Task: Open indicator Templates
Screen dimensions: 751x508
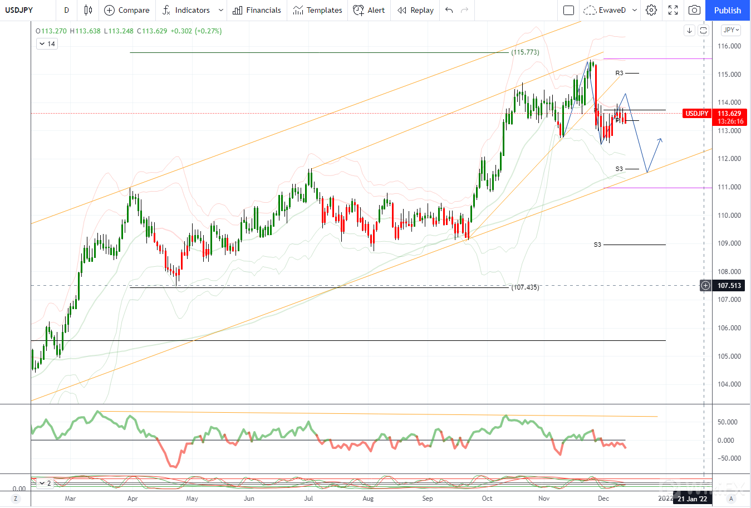Action: coord(317,10)
